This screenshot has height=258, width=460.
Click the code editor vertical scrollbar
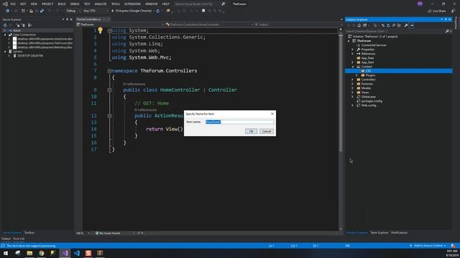point(341,94)
